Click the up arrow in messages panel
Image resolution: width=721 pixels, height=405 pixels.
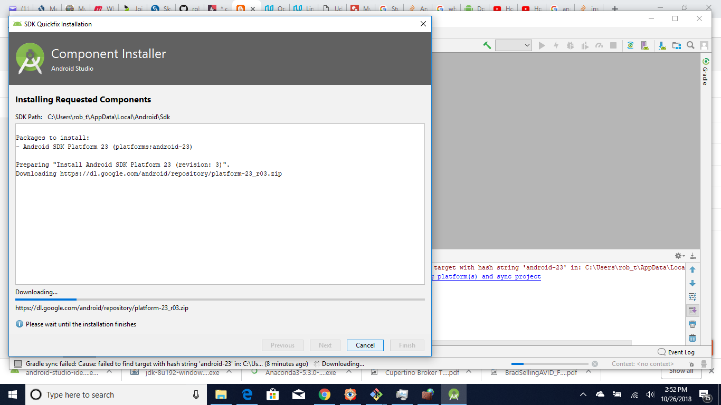tap(692, 269)
